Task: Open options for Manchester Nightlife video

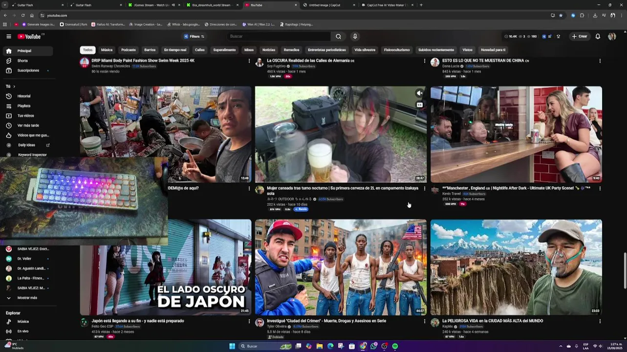Action: click(x=600, y=188)
